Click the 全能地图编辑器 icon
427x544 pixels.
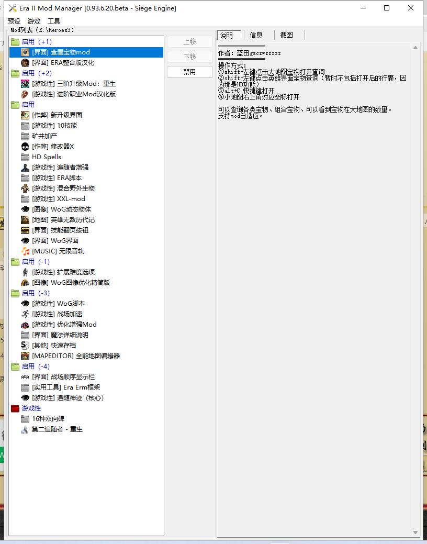pos(25,356)
